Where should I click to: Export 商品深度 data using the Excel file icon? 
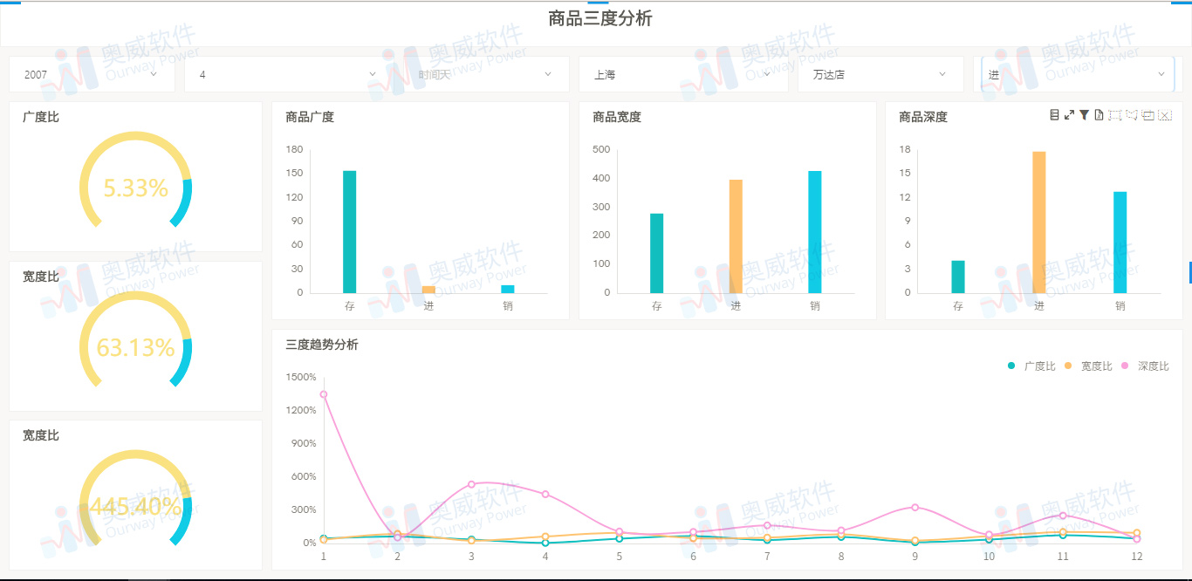click(1099, 114)
